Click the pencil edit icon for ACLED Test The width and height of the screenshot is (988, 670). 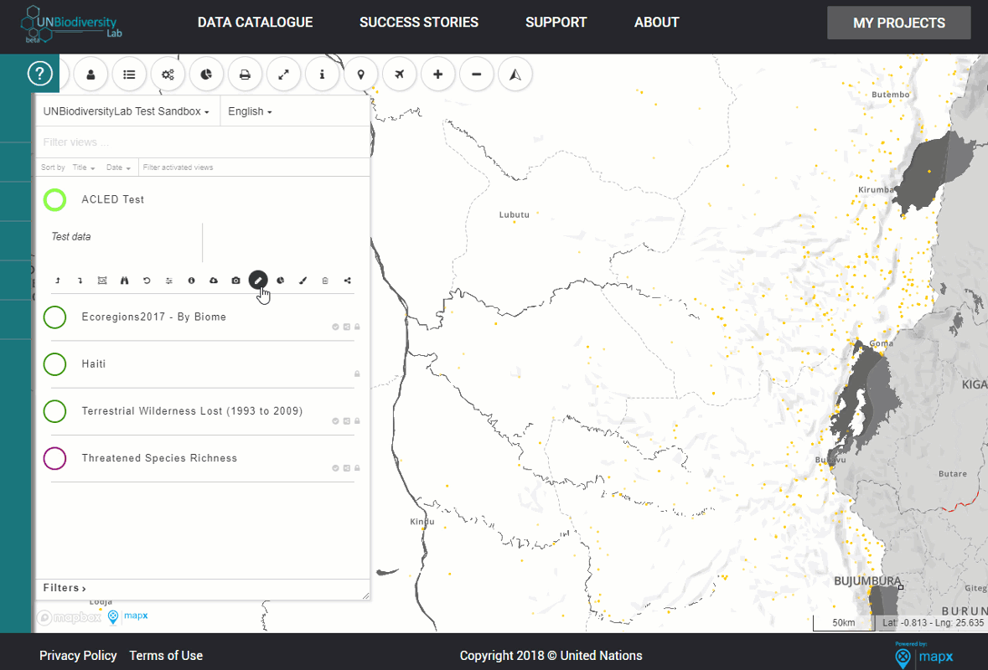click(x=258, y=281)
